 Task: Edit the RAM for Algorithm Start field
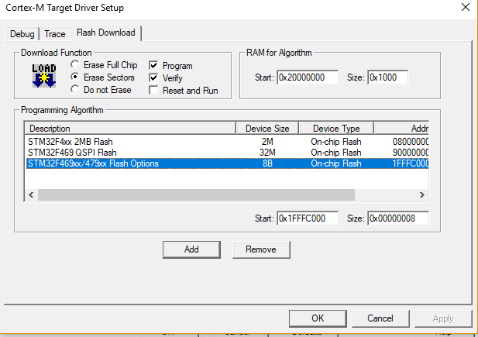(308, 77)
